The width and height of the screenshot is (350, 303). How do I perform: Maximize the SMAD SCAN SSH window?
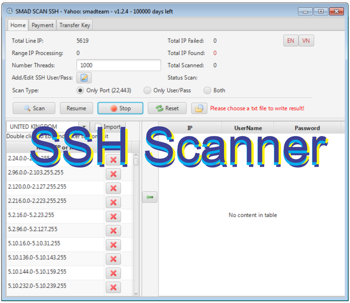[321, 11]
